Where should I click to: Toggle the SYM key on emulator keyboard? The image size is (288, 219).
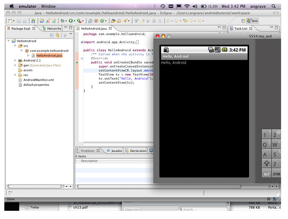point(276,174)
